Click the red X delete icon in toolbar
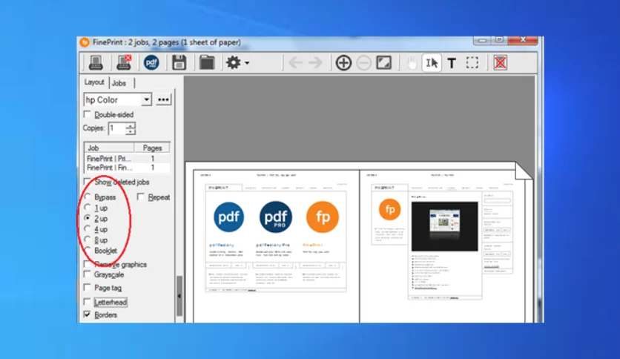 500,62
